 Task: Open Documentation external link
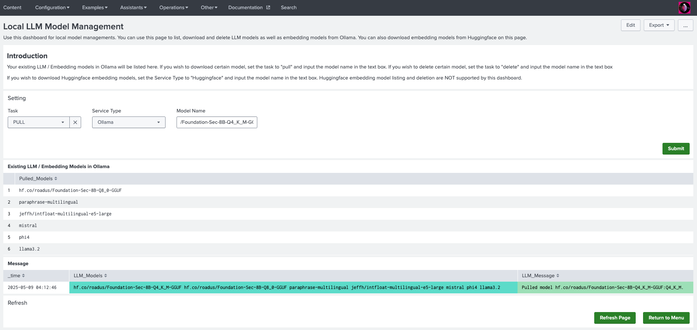coord(249,8)
